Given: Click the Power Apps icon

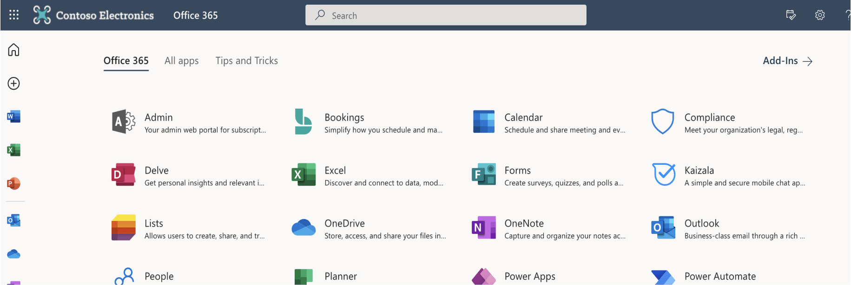Looking at the screenshot, I should click(484, 277).
